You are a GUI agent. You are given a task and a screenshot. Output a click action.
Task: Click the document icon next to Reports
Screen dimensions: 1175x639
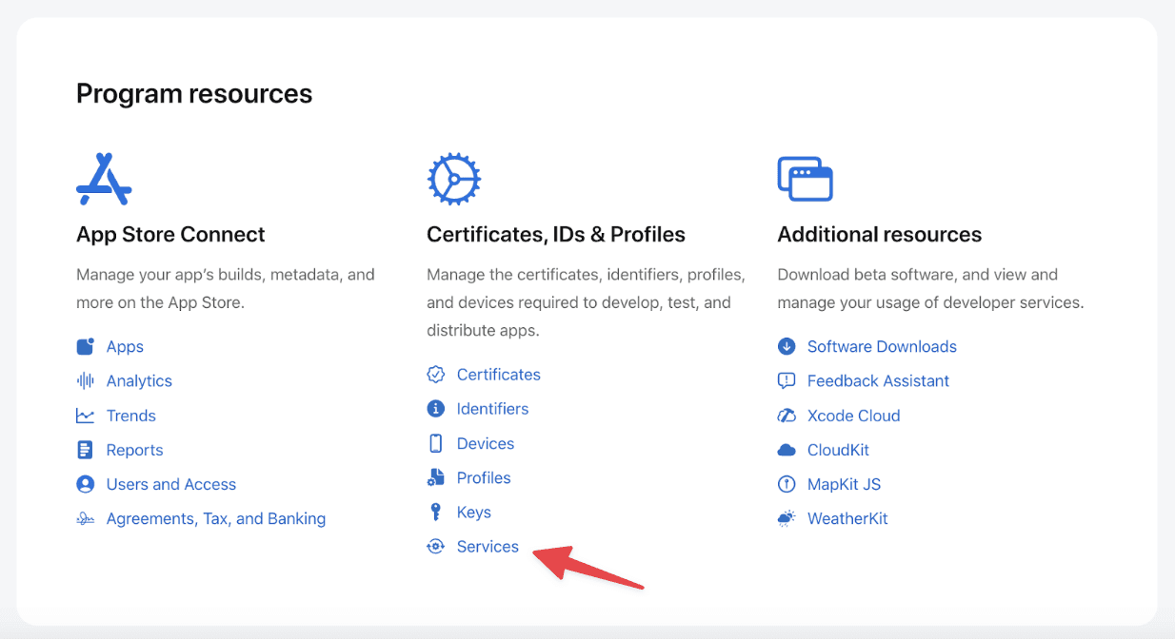[86, 450]
